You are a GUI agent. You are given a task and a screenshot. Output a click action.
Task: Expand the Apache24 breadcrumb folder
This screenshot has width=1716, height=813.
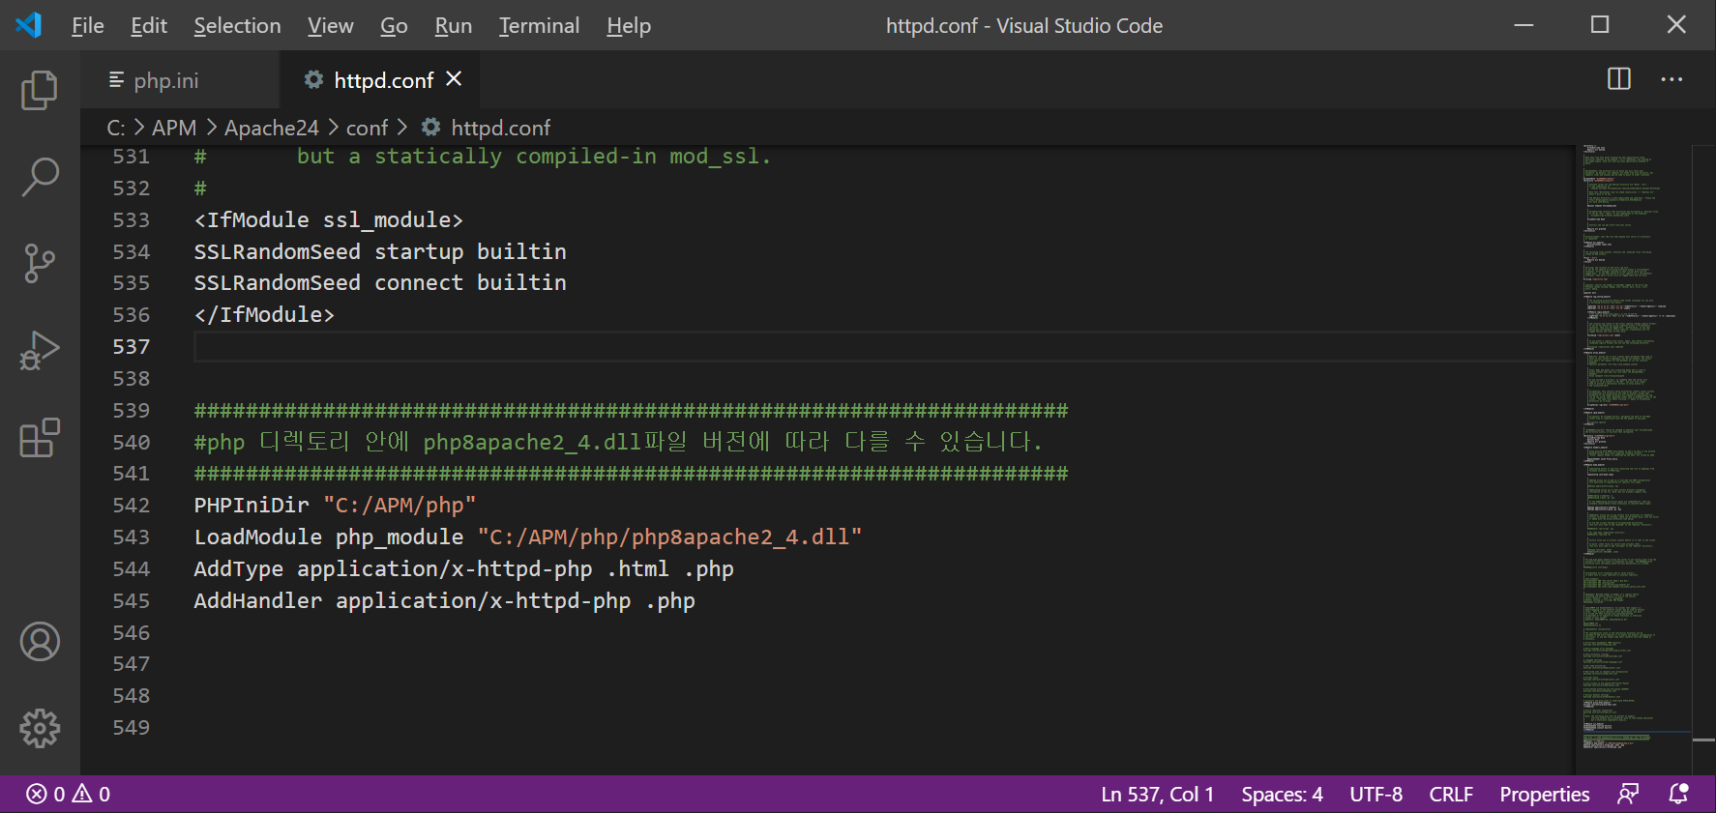[x=271, y=128]
